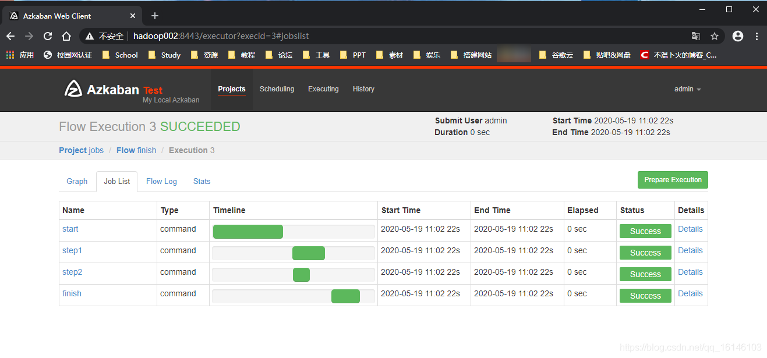
Task: Open the 谷歌云 bookmark folder
Action: (x=556, y=55)
